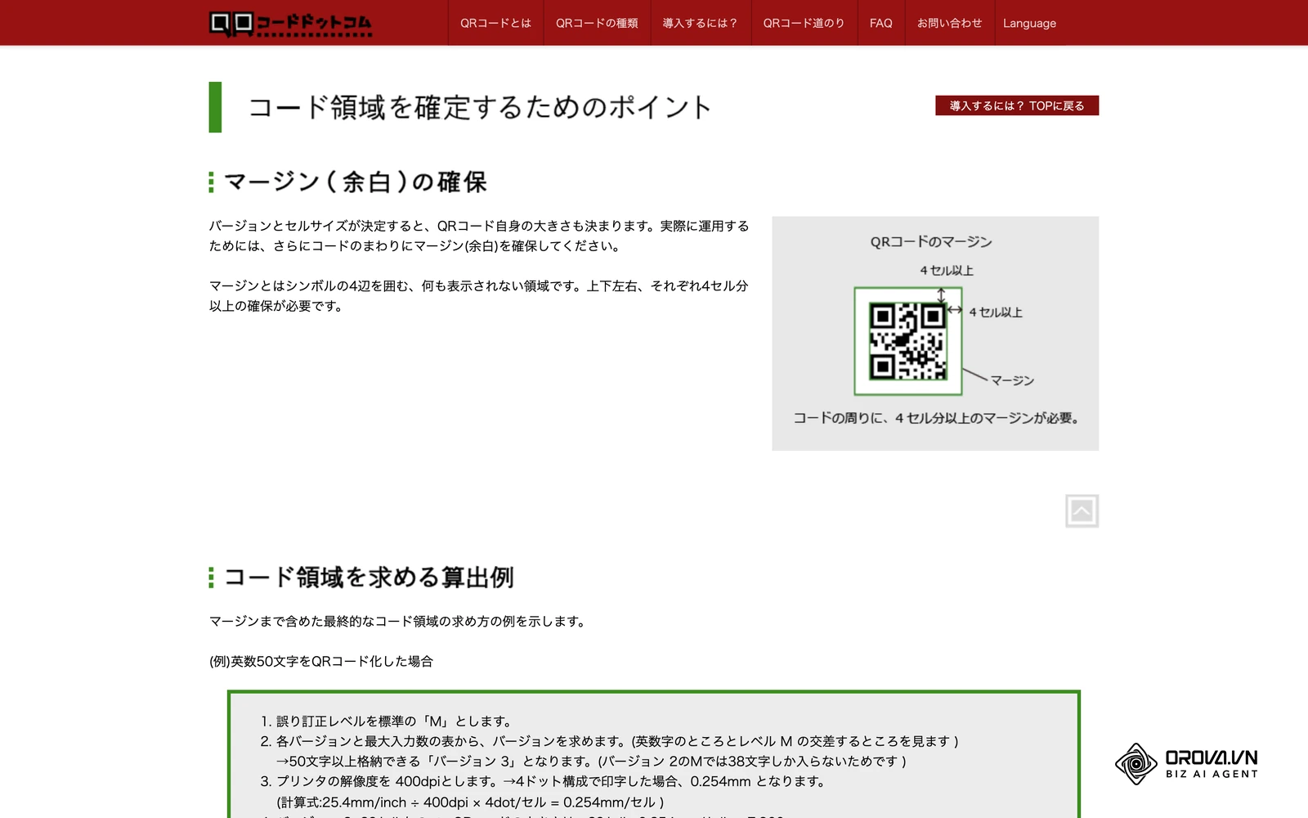
Task: Click the line 計算式:25.4mm/inch ÷ 400dpi
Action: pos(470,802)
